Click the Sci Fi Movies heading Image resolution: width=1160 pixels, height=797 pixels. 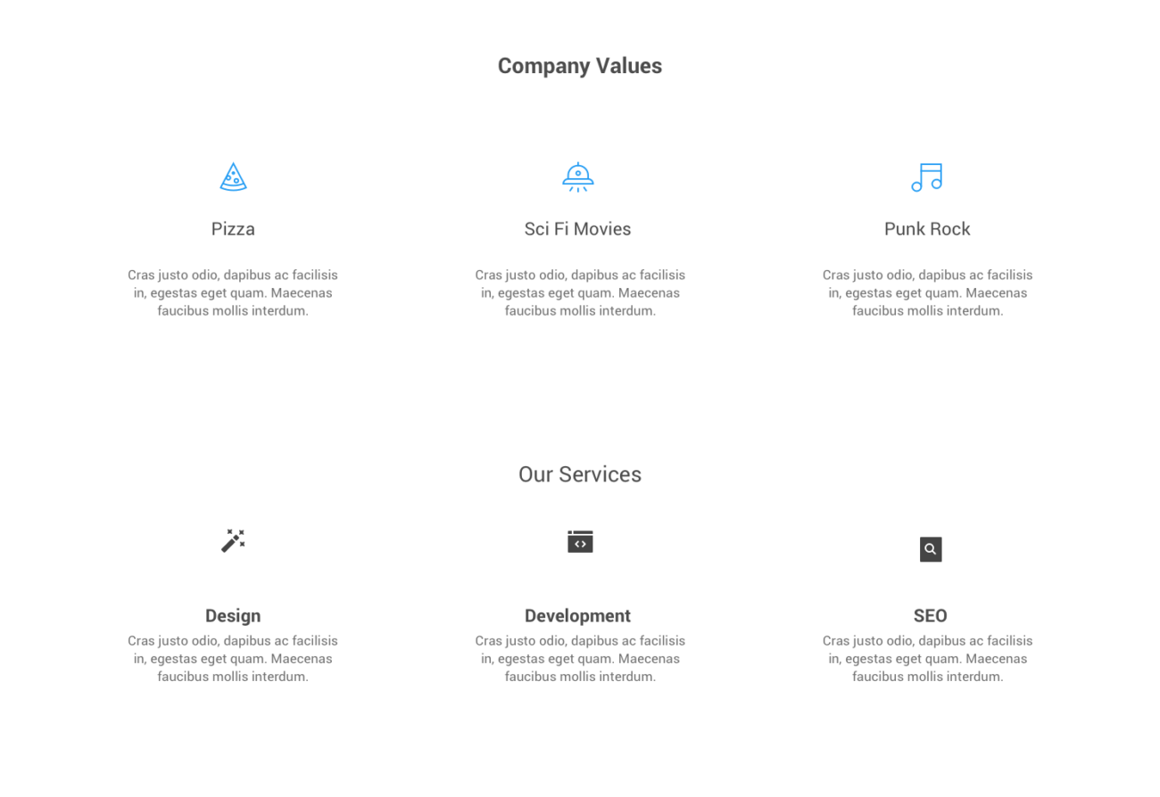[x=577, y=228]
